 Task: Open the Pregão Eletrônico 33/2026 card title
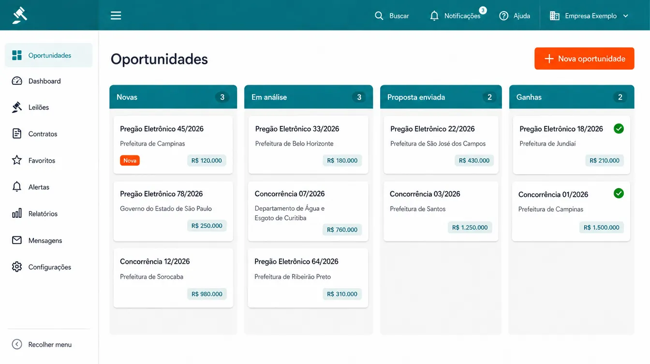click(x=297, y=129)
